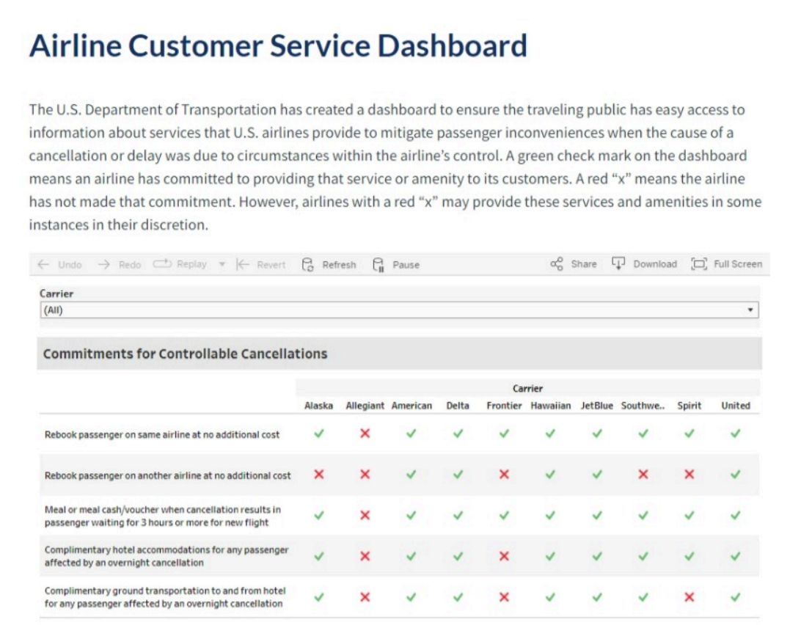Switch the dashboard to Full Screen
The height and width of the screenshot is (625, 801).
tap(726, 263)
